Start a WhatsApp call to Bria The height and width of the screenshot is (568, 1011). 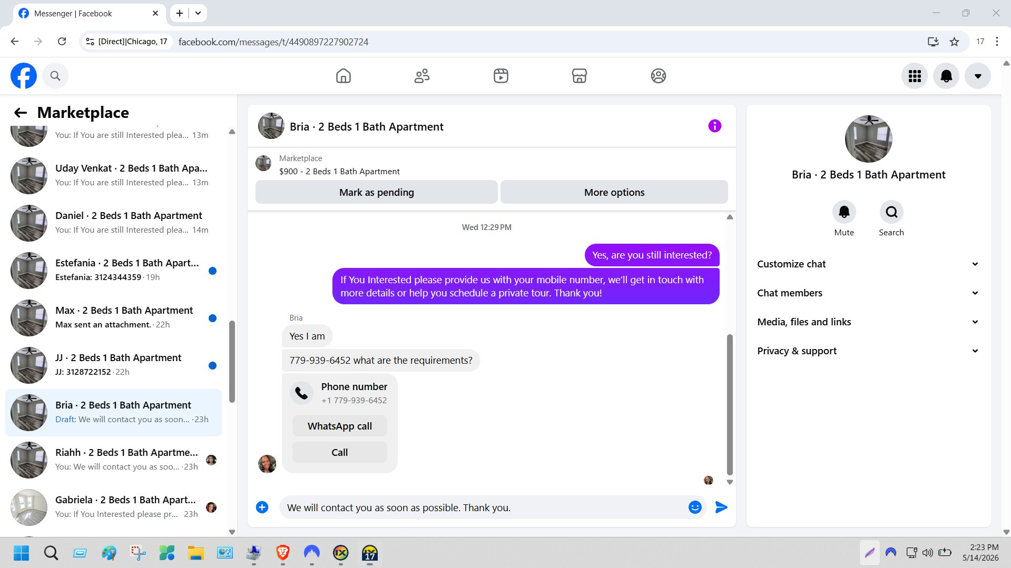(340, 426)
